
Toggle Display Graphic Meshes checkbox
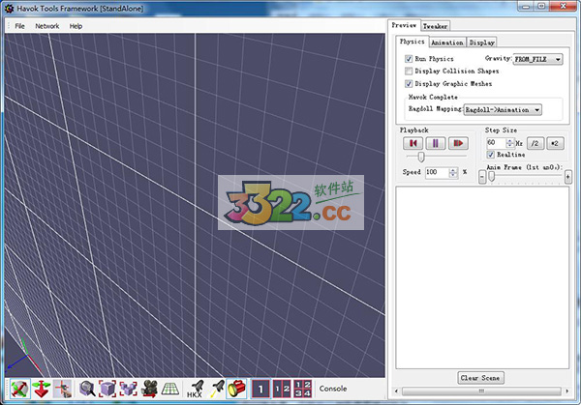click(x=409, y=83)
